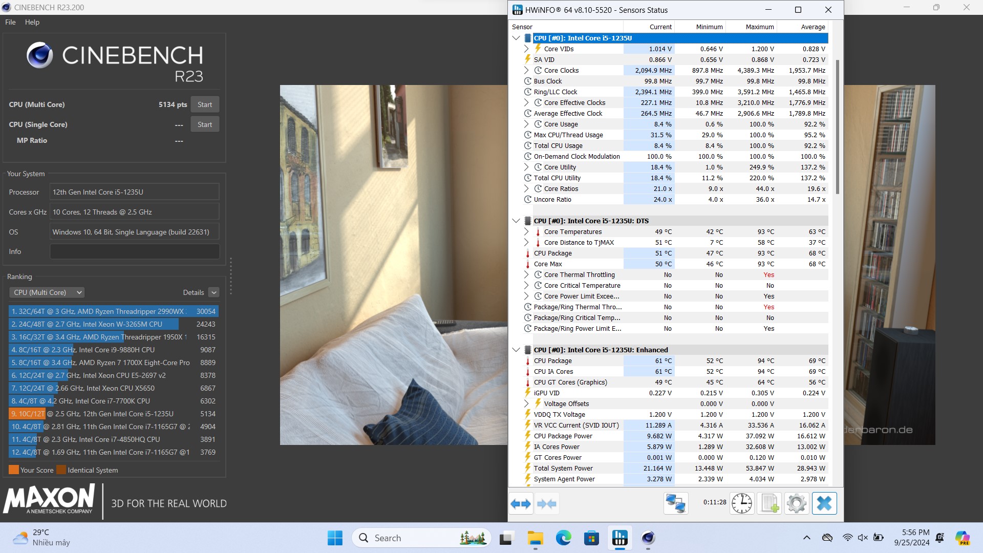983x553 pixels.
Task: Click Processor field 12th Gen i5-1235U
Action: point(134,192)
